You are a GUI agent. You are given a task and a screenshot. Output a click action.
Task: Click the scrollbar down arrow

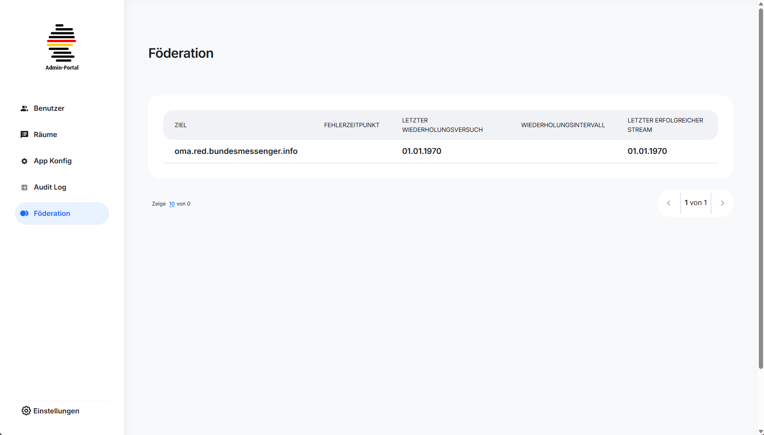point(761,431)
